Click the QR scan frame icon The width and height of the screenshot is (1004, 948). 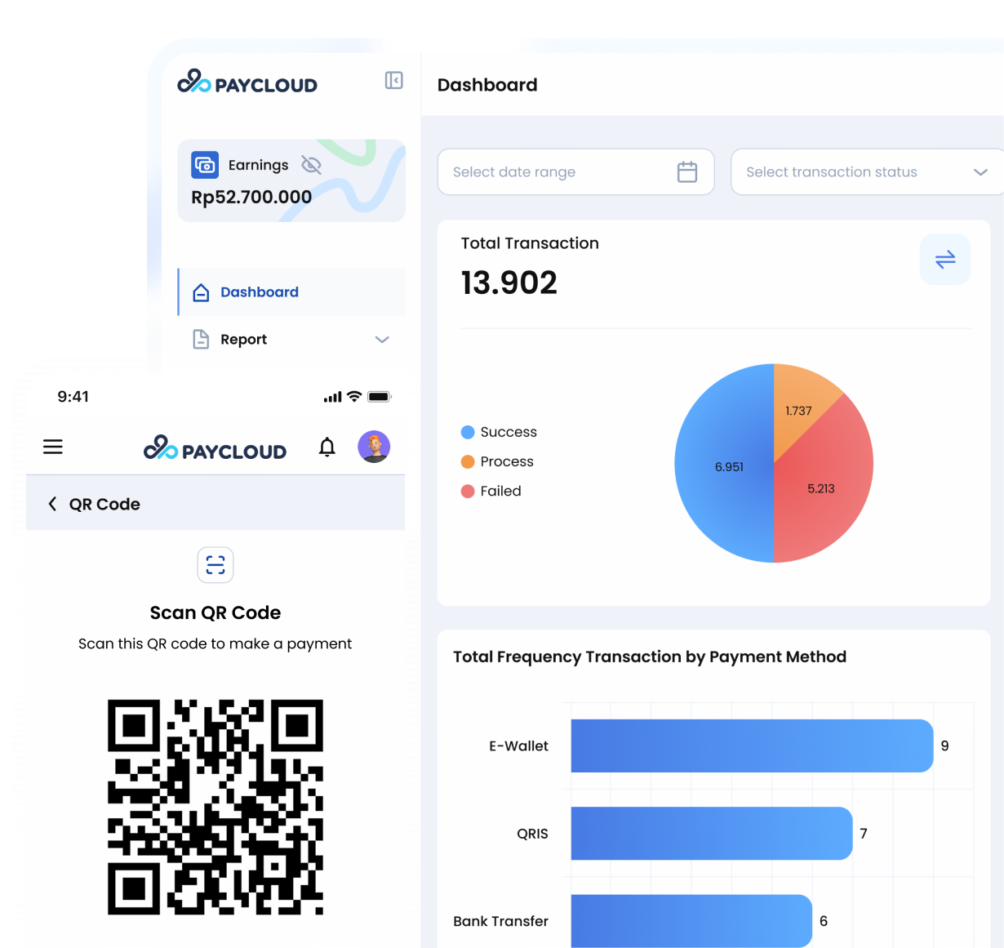coord(215,565)
